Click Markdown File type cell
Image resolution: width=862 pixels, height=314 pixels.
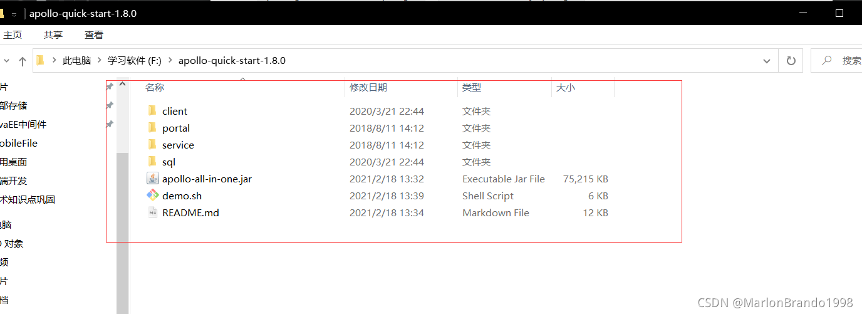(496, 212)
